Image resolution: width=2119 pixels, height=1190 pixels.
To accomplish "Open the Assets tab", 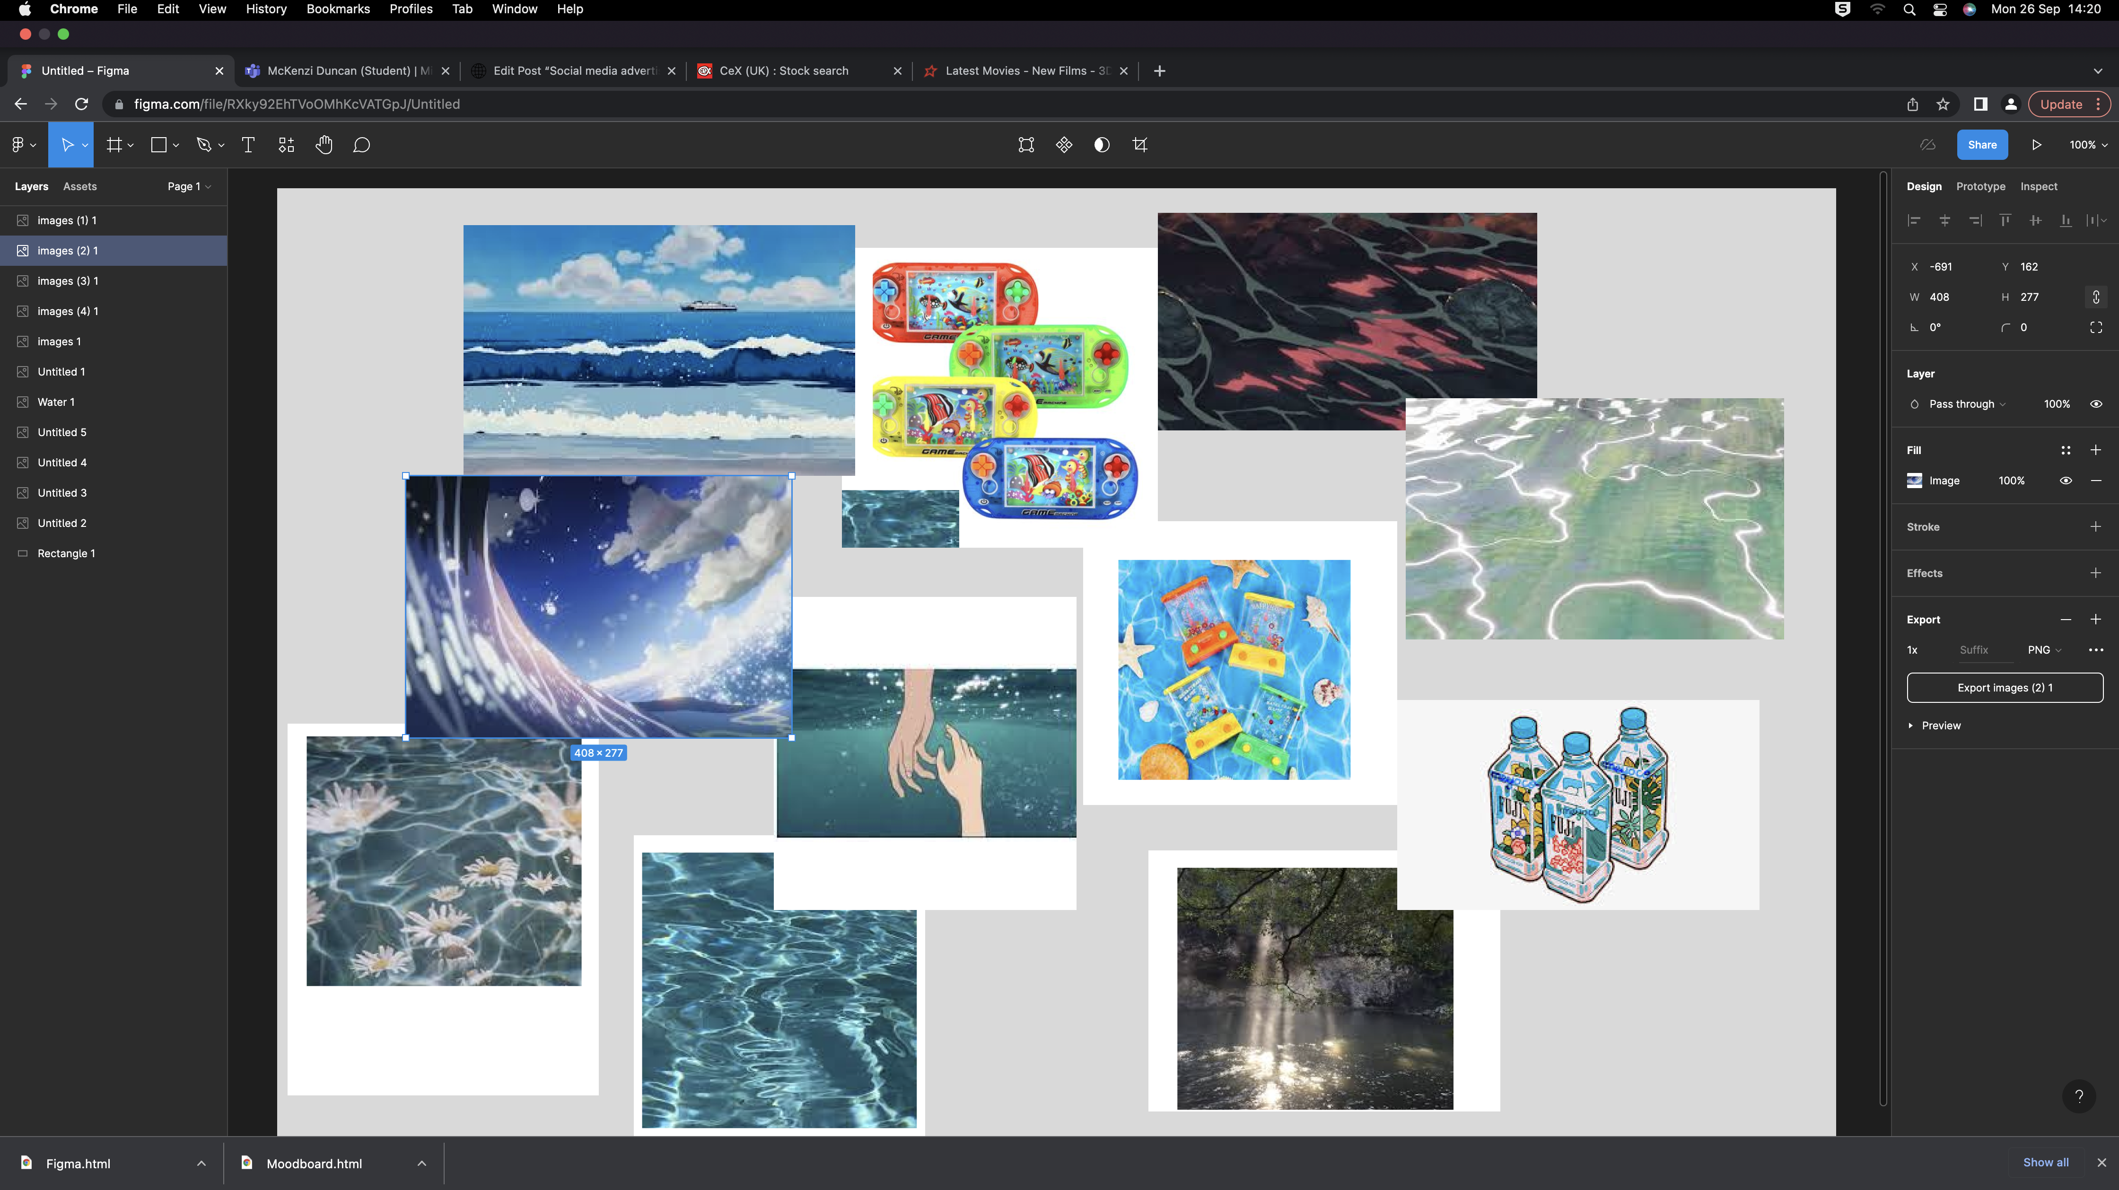I will click(80, 187).
